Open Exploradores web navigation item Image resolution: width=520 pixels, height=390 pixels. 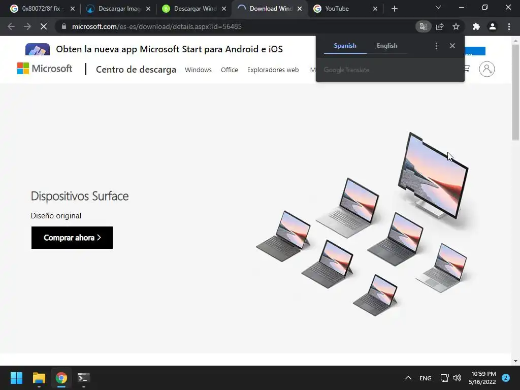[x=273, y=70]
